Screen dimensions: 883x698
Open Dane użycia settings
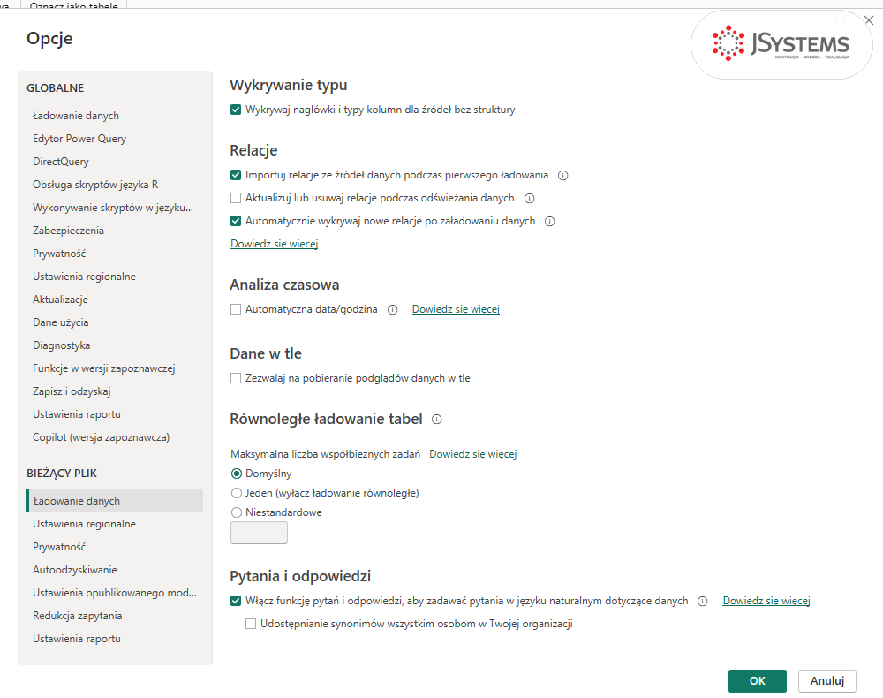[115, 322]
